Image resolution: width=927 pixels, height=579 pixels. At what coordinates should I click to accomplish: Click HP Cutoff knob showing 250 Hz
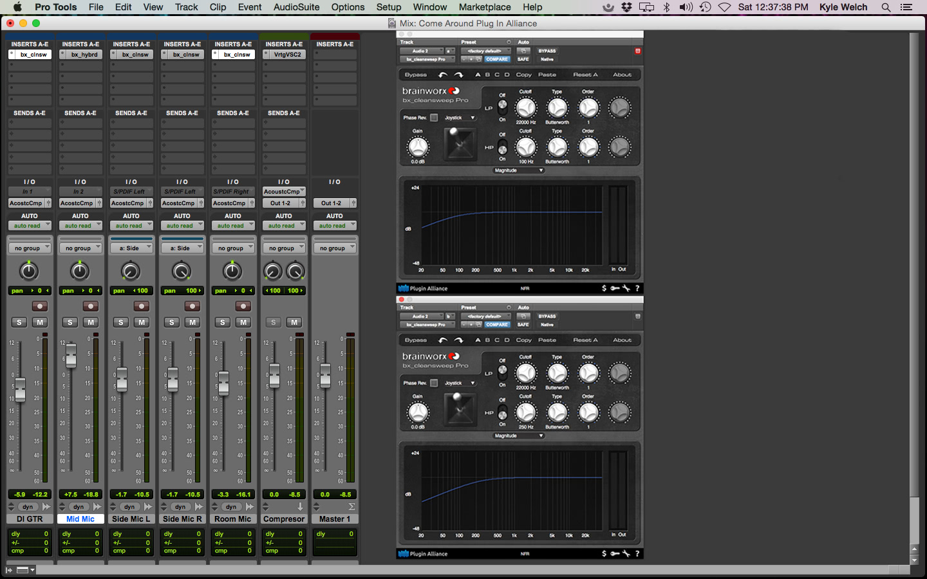(x=526, y=412)
